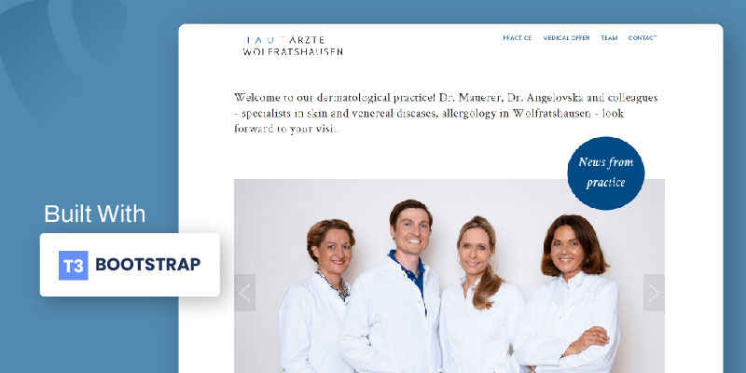Go to the Team page
746x373 pixels.
tap(609, 38)
